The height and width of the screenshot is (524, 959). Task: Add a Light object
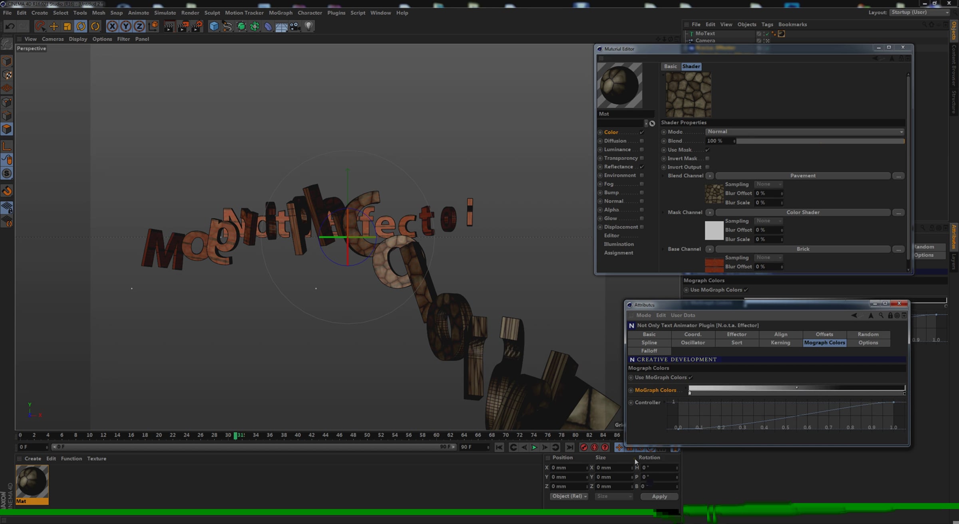pos(308,26)
